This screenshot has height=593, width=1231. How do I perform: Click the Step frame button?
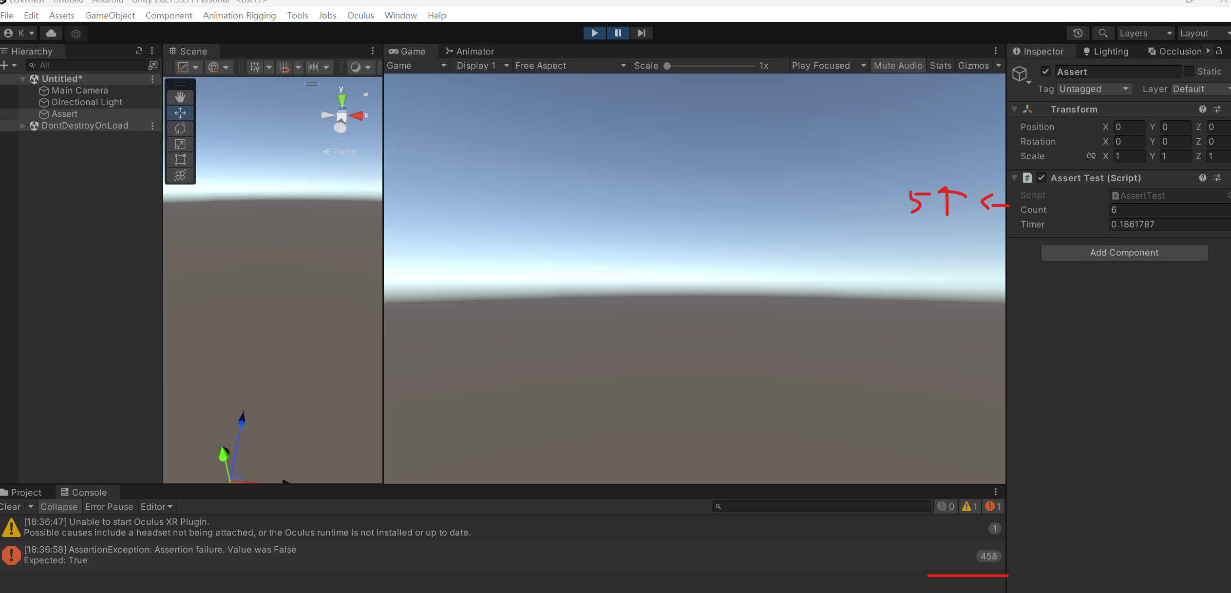641,33
